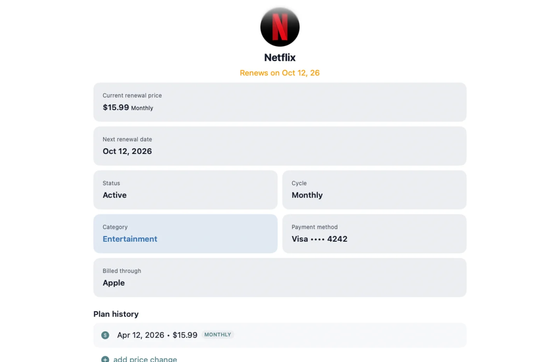Viewport: 560px width, 362px height.
Task: Select the Status Active card
Action: point(185,190)
